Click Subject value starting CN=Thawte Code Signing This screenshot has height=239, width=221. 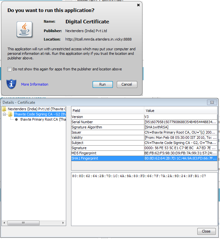click(x=181, y=143)
